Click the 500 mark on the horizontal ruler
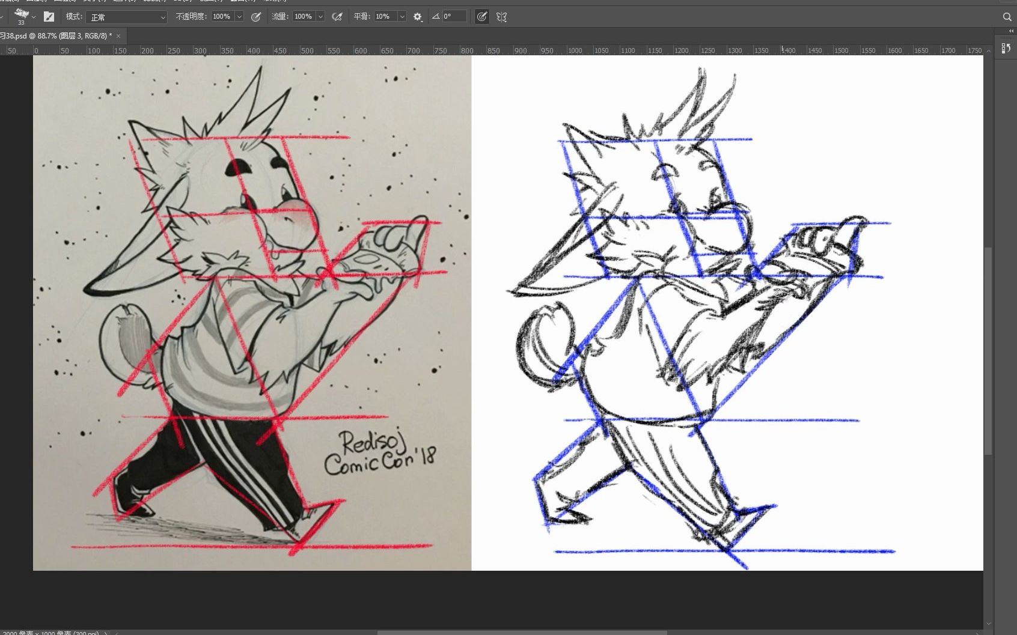Viewport: 1017px width, 635px height. (x=307, y=51)
